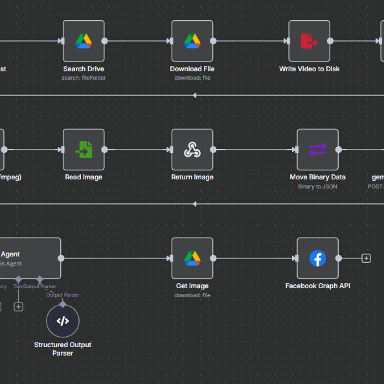Click output handle of Move Binary Data
The image size is (384, 384).
point(339,150)
